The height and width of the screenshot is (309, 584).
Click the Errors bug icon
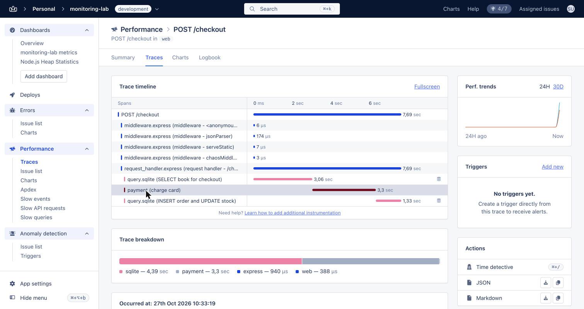pos(12,110)
